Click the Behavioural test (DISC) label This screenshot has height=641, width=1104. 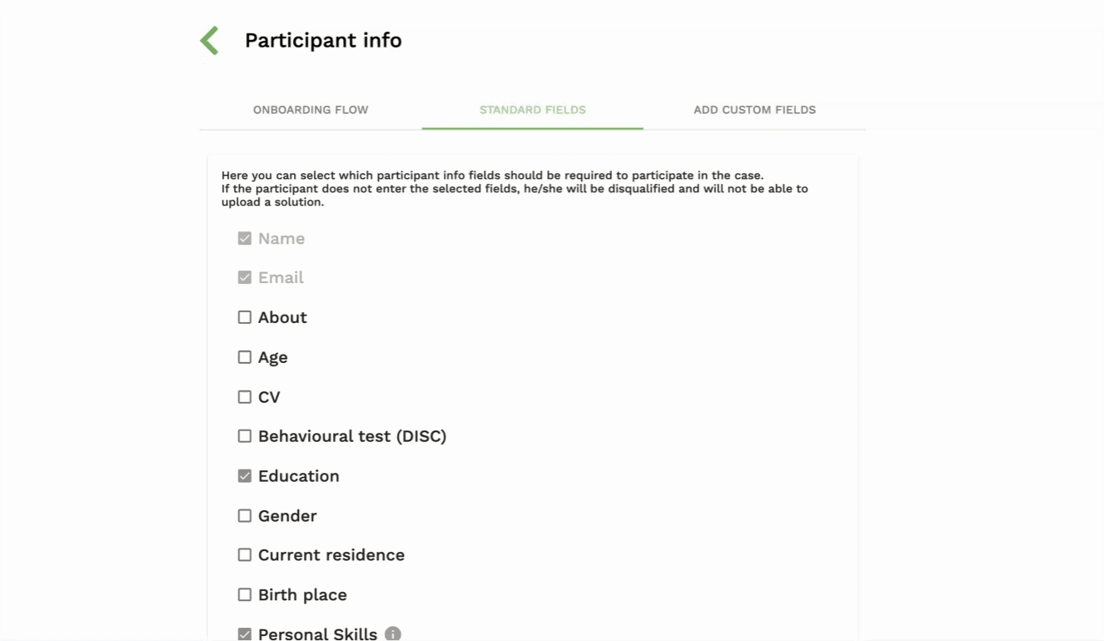point(352,436)
